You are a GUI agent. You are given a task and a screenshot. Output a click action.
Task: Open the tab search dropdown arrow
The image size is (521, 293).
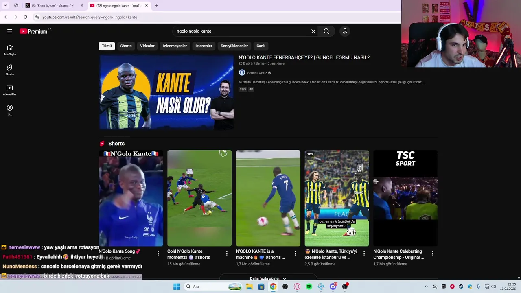(5, 6)
